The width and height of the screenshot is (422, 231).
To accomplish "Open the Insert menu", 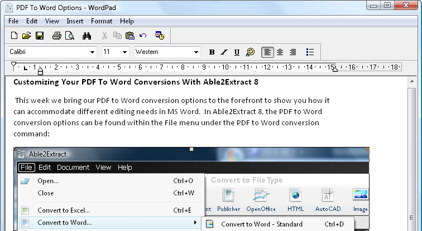I will pos(75,21).
